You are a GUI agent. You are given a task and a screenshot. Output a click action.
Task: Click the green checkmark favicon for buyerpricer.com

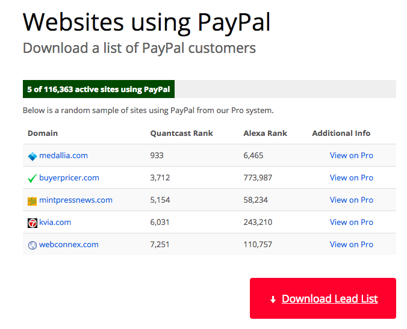[x=33, y=179]
